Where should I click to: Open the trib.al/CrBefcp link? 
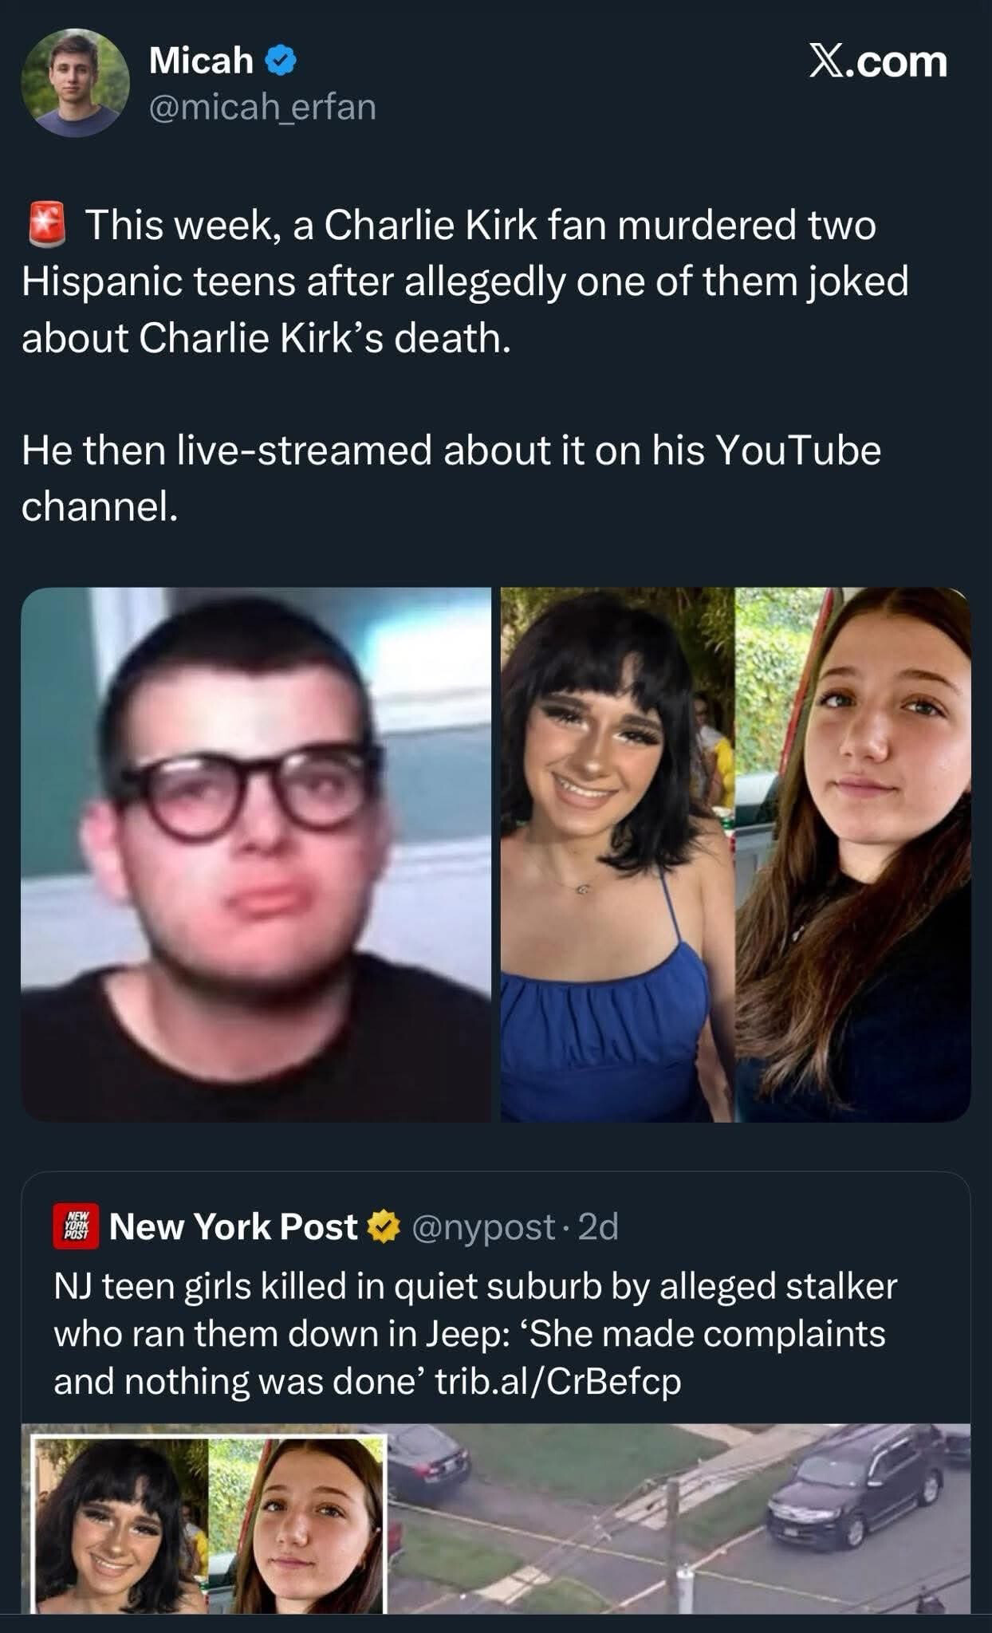[558, 1381]
